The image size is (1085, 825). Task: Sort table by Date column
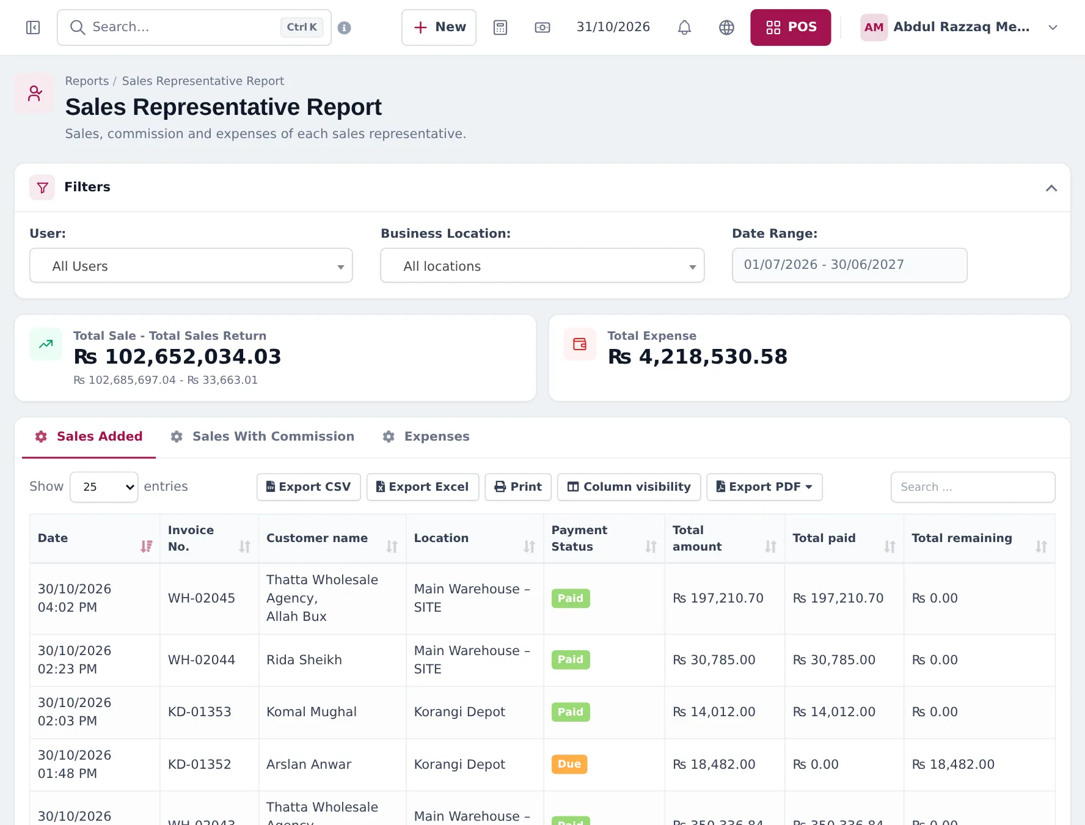(95, 538)
